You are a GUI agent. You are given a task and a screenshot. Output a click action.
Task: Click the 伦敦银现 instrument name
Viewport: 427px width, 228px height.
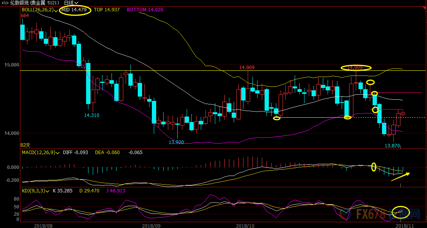[19, 3]
